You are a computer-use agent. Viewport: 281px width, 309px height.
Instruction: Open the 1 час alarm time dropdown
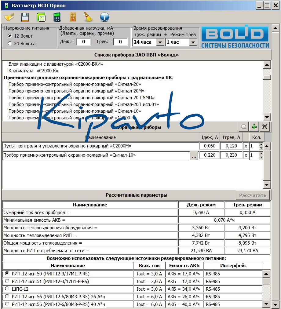click(193, 42)
